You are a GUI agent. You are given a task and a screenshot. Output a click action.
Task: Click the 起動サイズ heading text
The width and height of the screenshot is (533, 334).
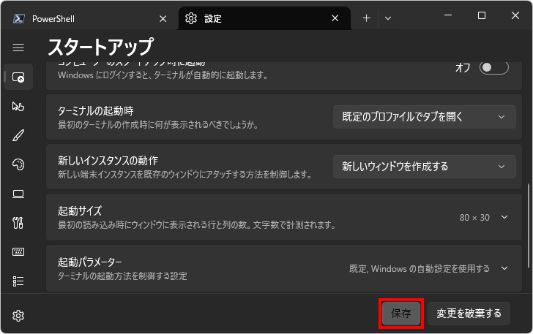tap(80, 210)
